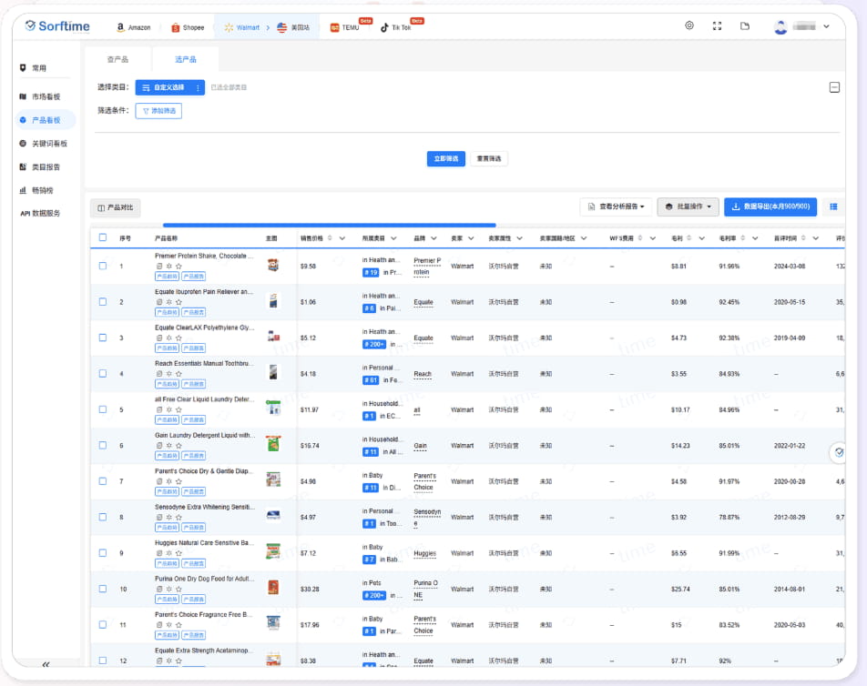Click the last star icon under Equate Ibuprofen

click(178, 302)
